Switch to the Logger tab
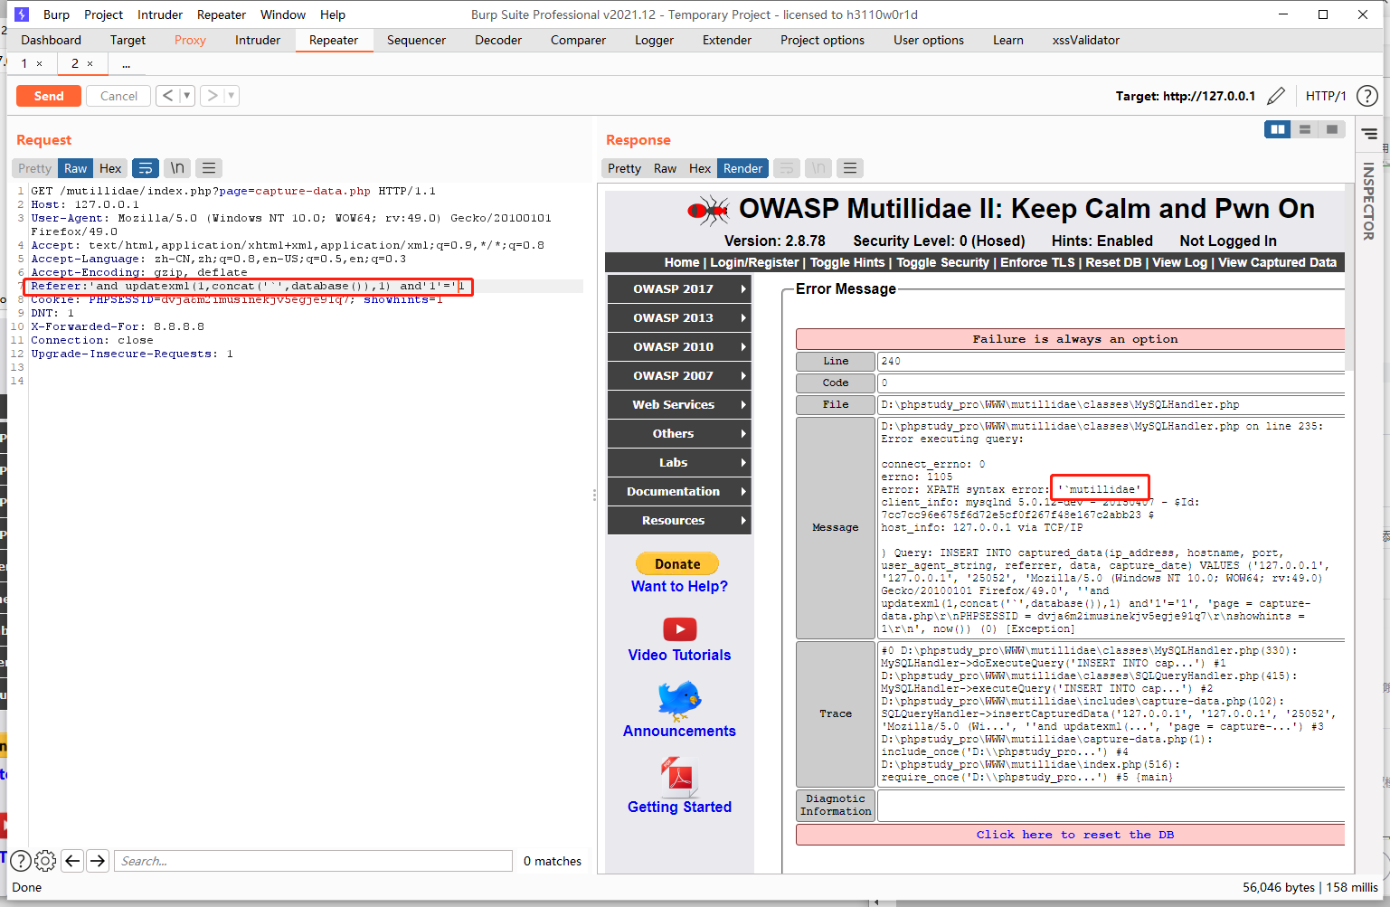This screenshot has width=1390, height=907. tap(654, 40)
